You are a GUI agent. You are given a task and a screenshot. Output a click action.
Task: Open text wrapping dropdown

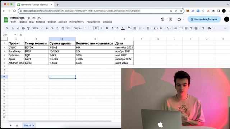coord(162,28)
